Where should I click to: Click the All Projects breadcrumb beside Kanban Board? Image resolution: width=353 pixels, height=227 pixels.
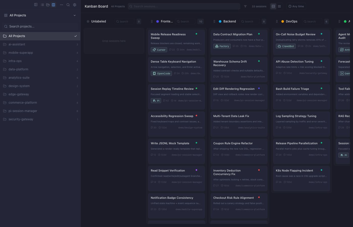click(118, 7)
